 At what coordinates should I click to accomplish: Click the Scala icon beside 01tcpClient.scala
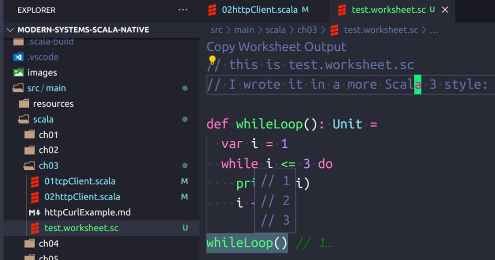[x=35, y=182]
